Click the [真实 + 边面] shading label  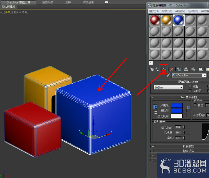20,12
